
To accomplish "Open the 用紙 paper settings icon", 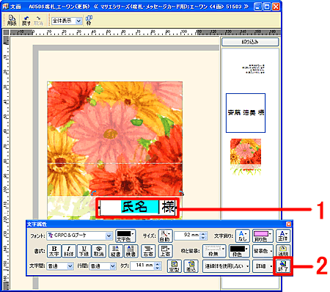I will pos(11,20).
